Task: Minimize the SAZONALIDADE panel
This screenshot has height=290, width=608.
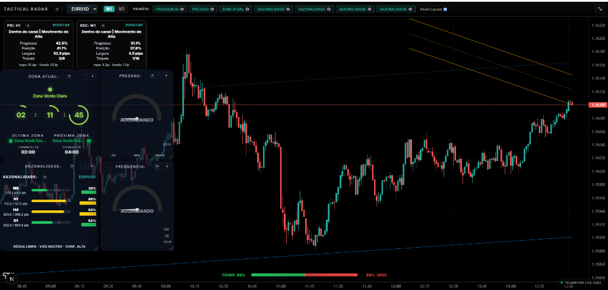Action: pyautogui.click(x=83, y=166)
